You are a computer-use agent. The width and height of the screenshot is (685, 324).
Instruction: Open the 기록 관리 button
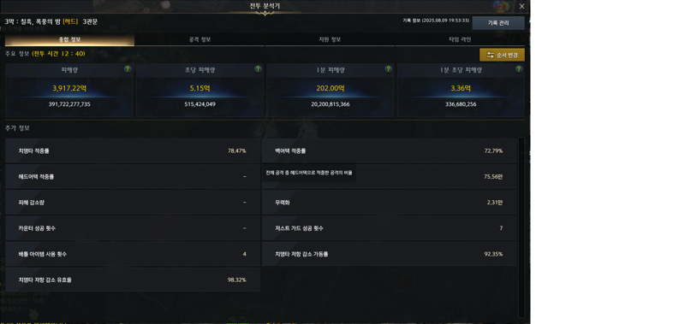(498, 23)
